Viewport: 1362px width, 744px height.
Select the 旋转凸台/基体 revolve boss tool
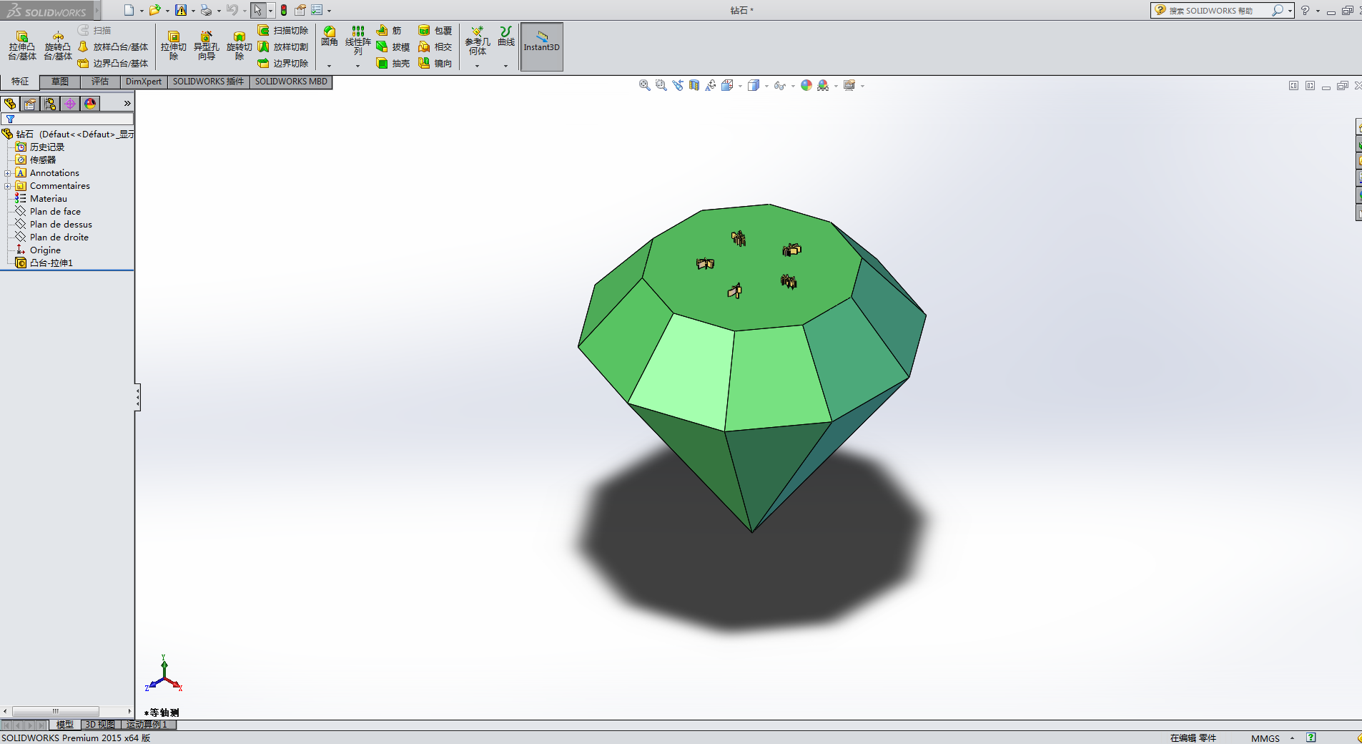click(x=58, y=45)
